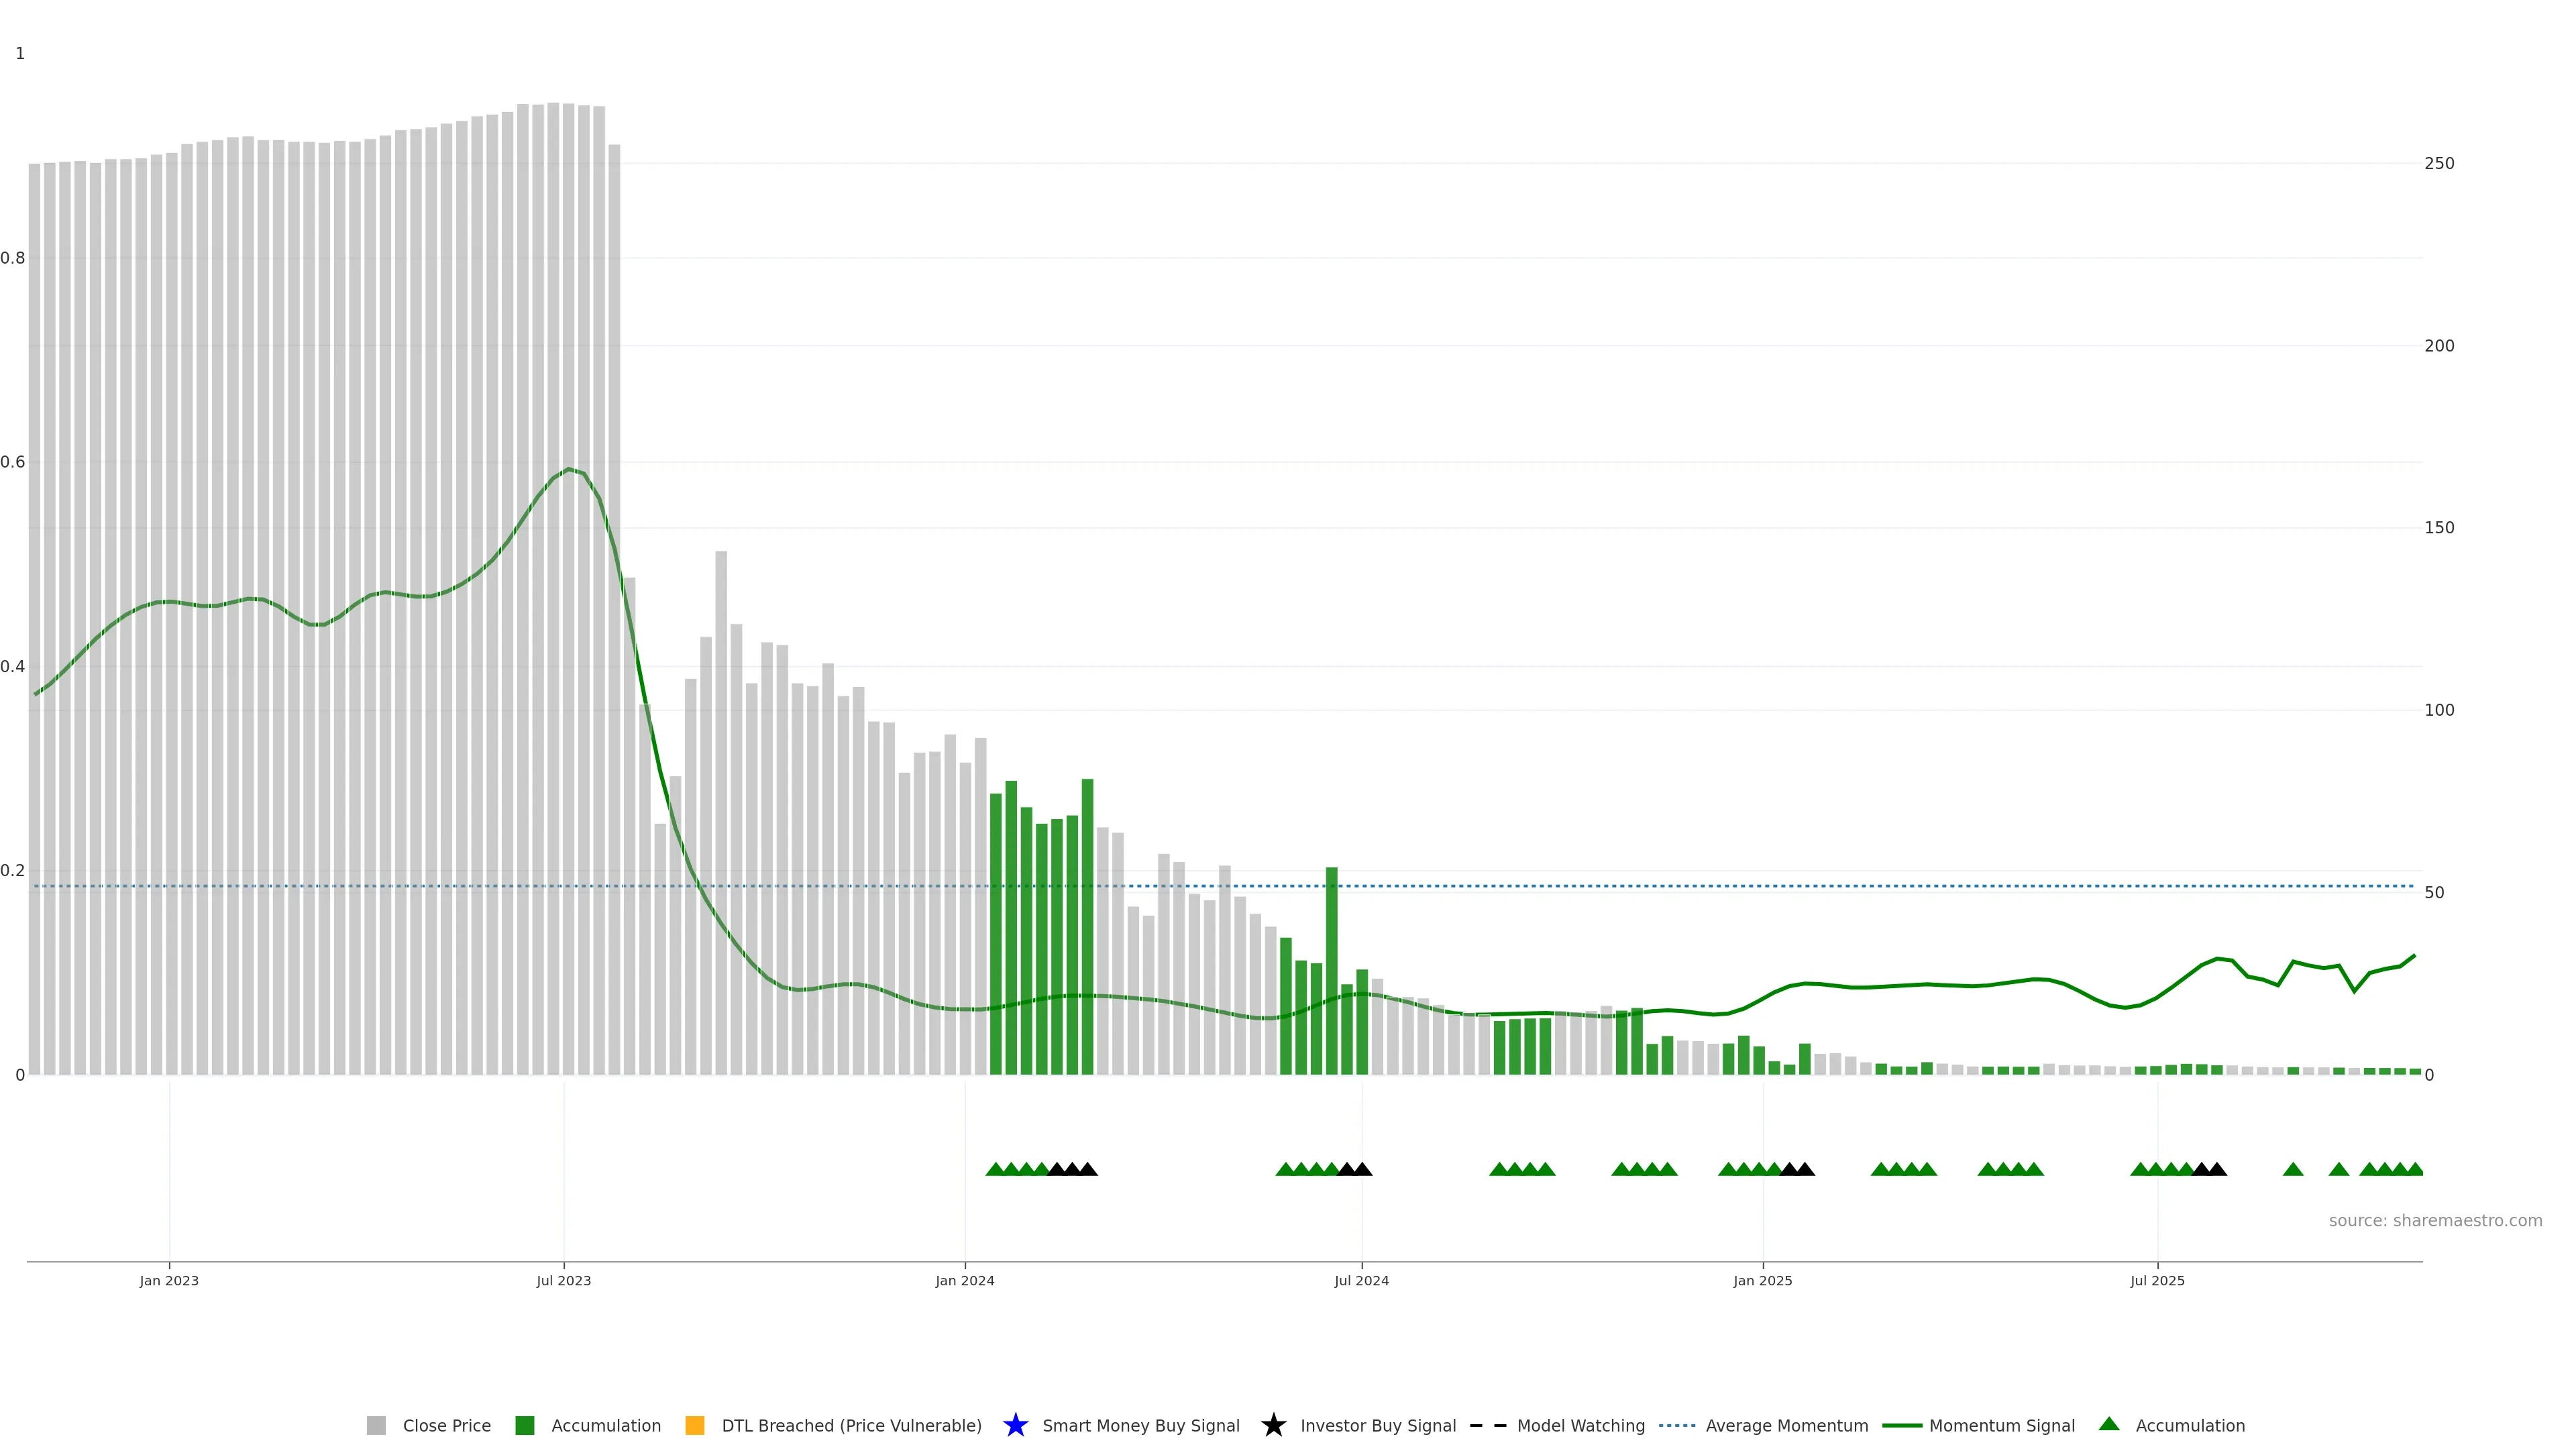Click the Jan 2024 axis label

click(964, 1281)
